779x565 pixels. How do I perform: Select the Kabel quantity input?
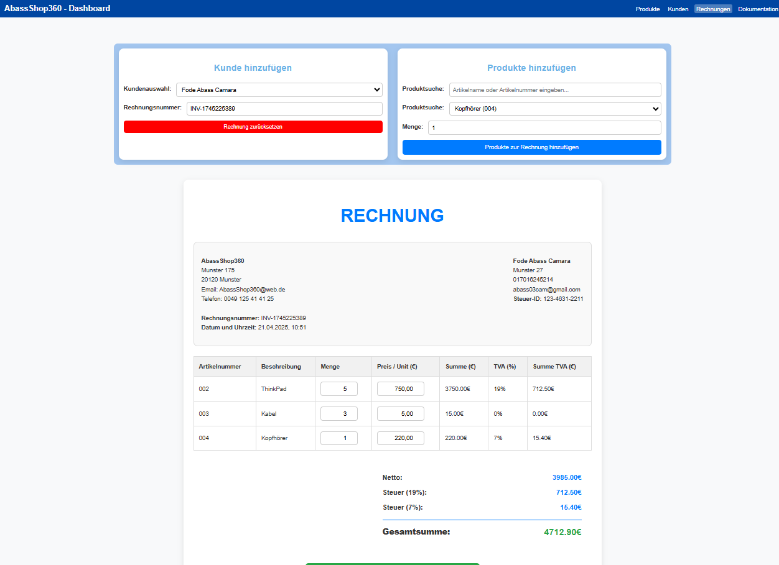(x=339, y=414)
